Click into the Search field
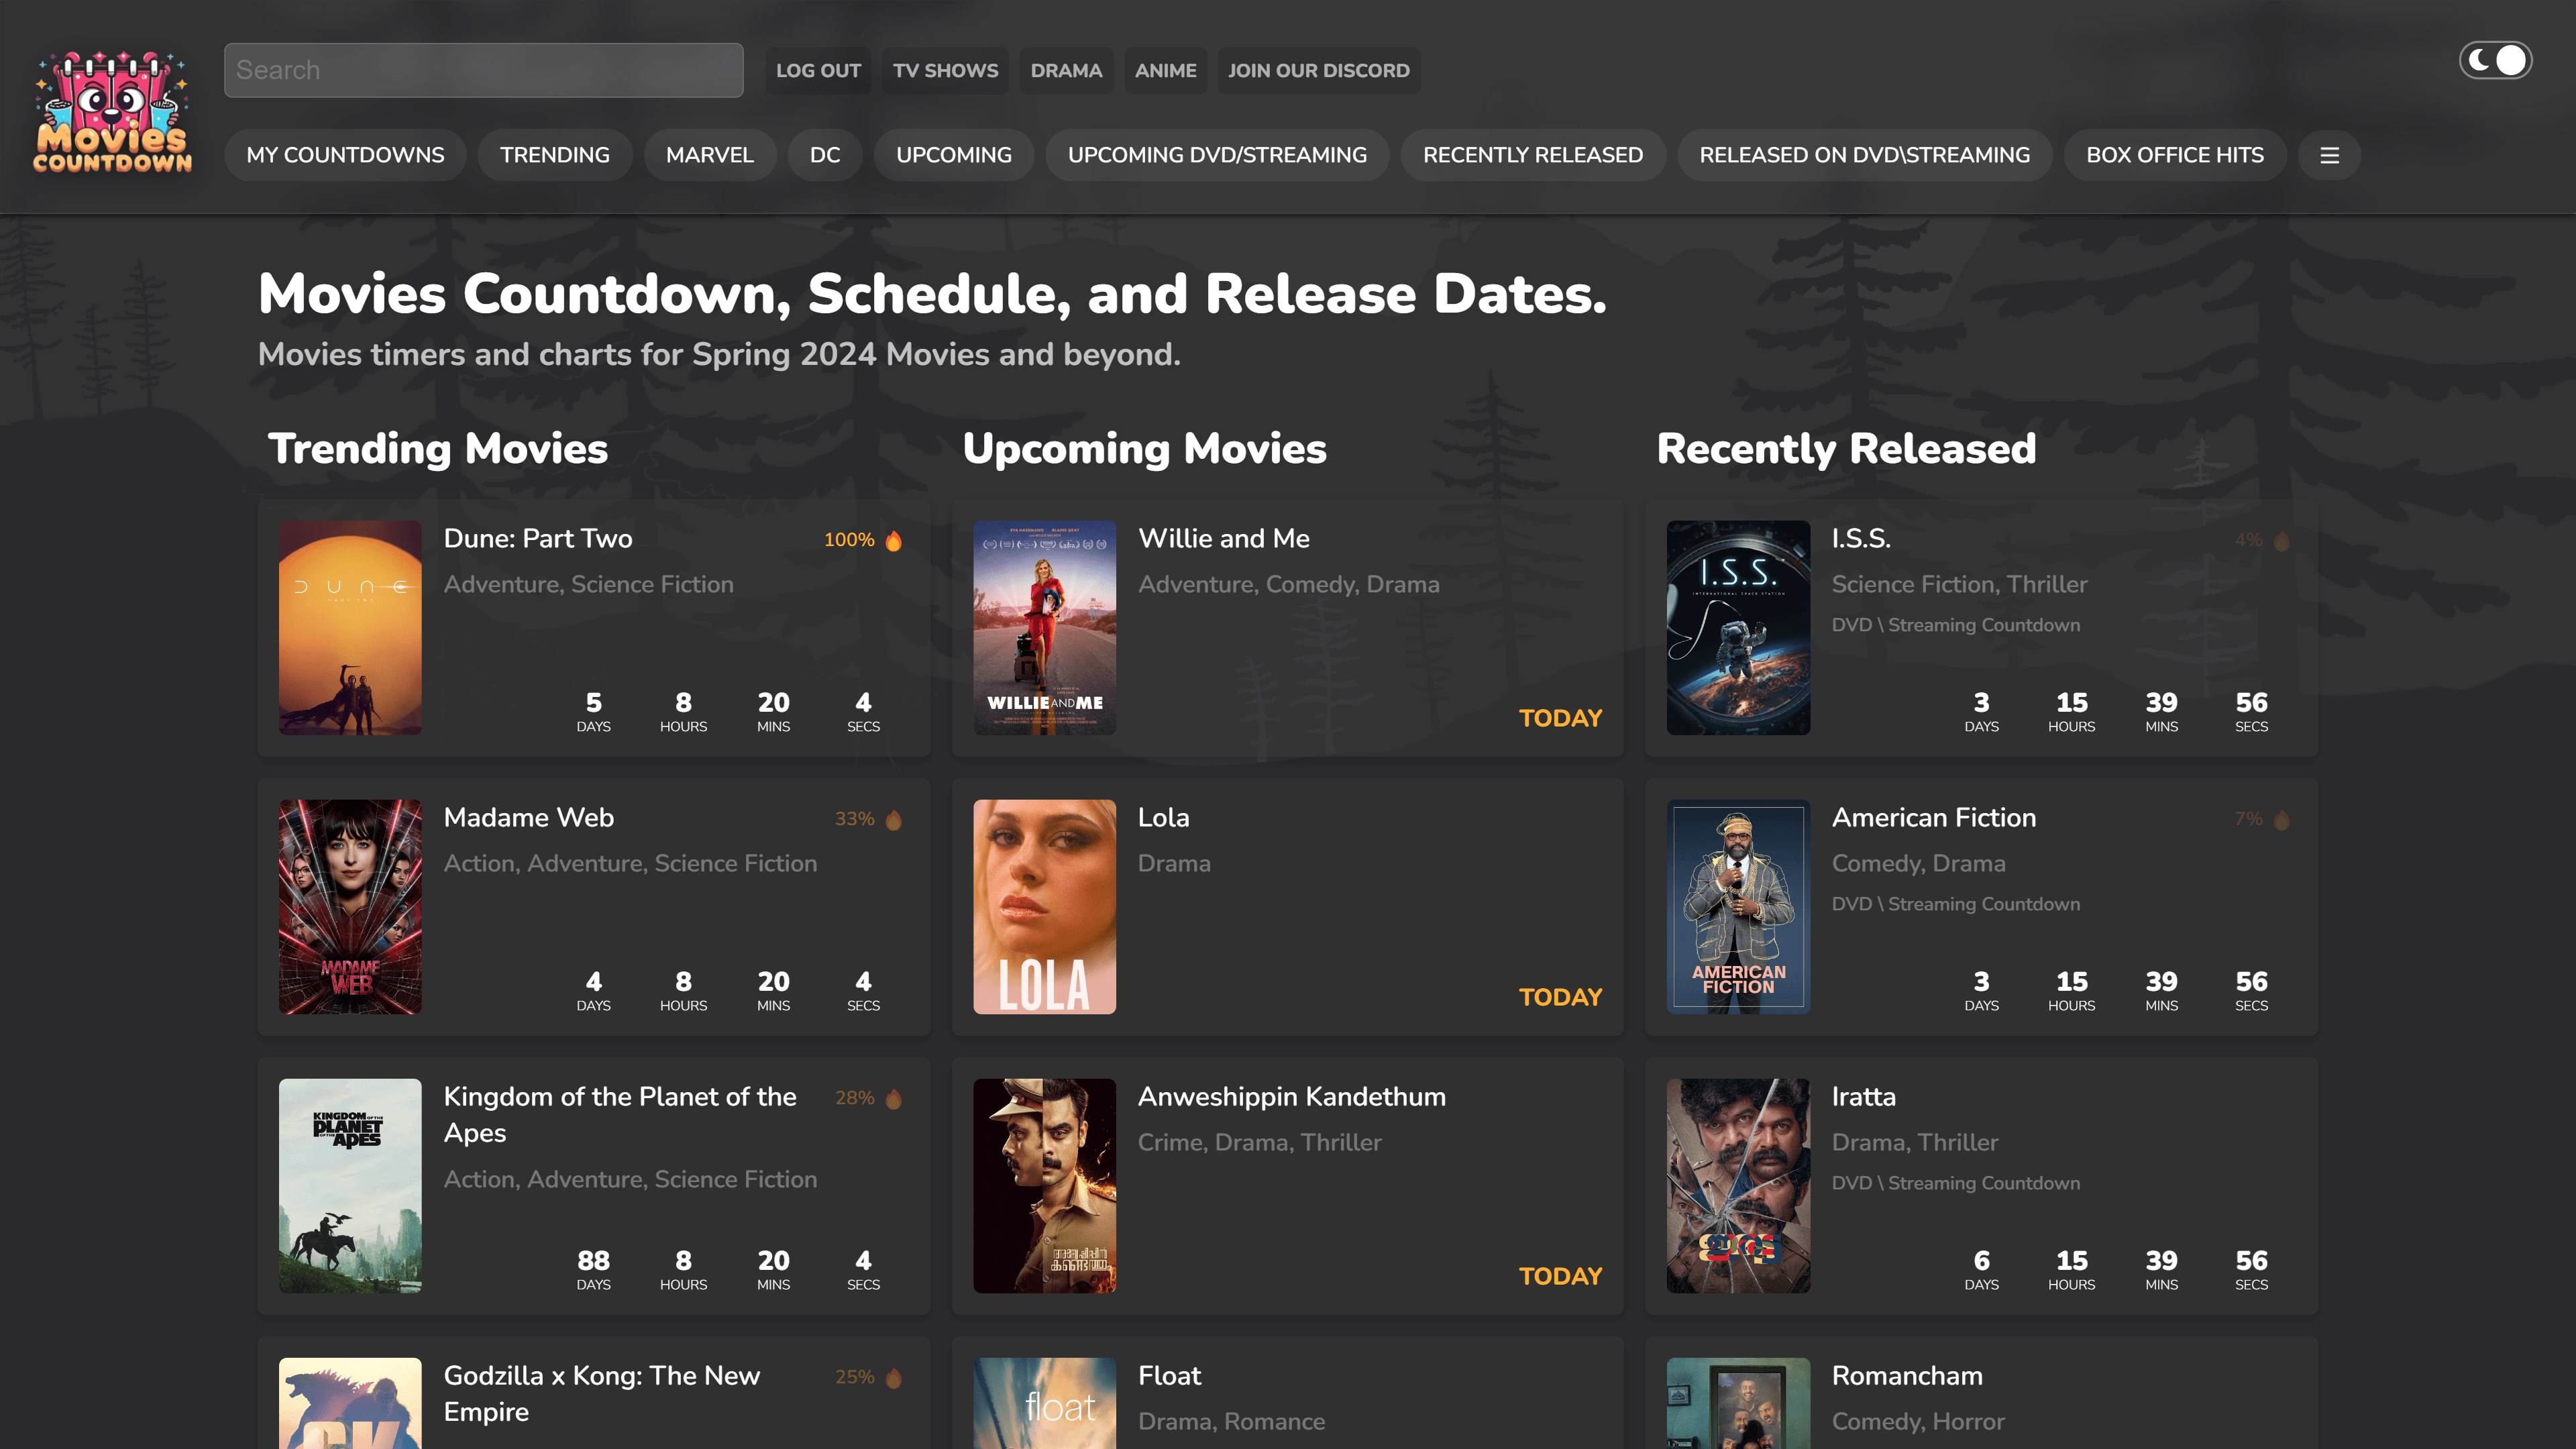This screenshot has height=1449, width=2576. pos(483,70)
